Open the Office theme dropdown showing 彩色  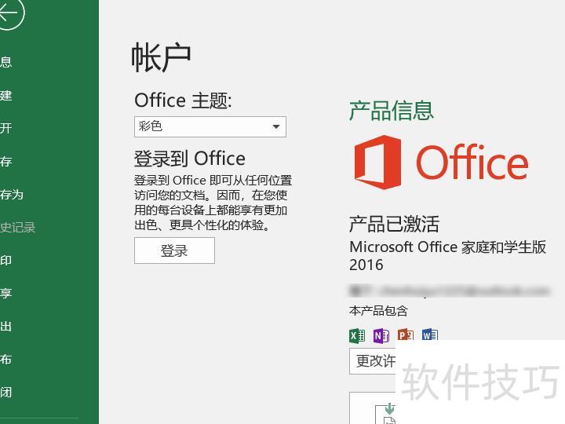tap(210, 126)
